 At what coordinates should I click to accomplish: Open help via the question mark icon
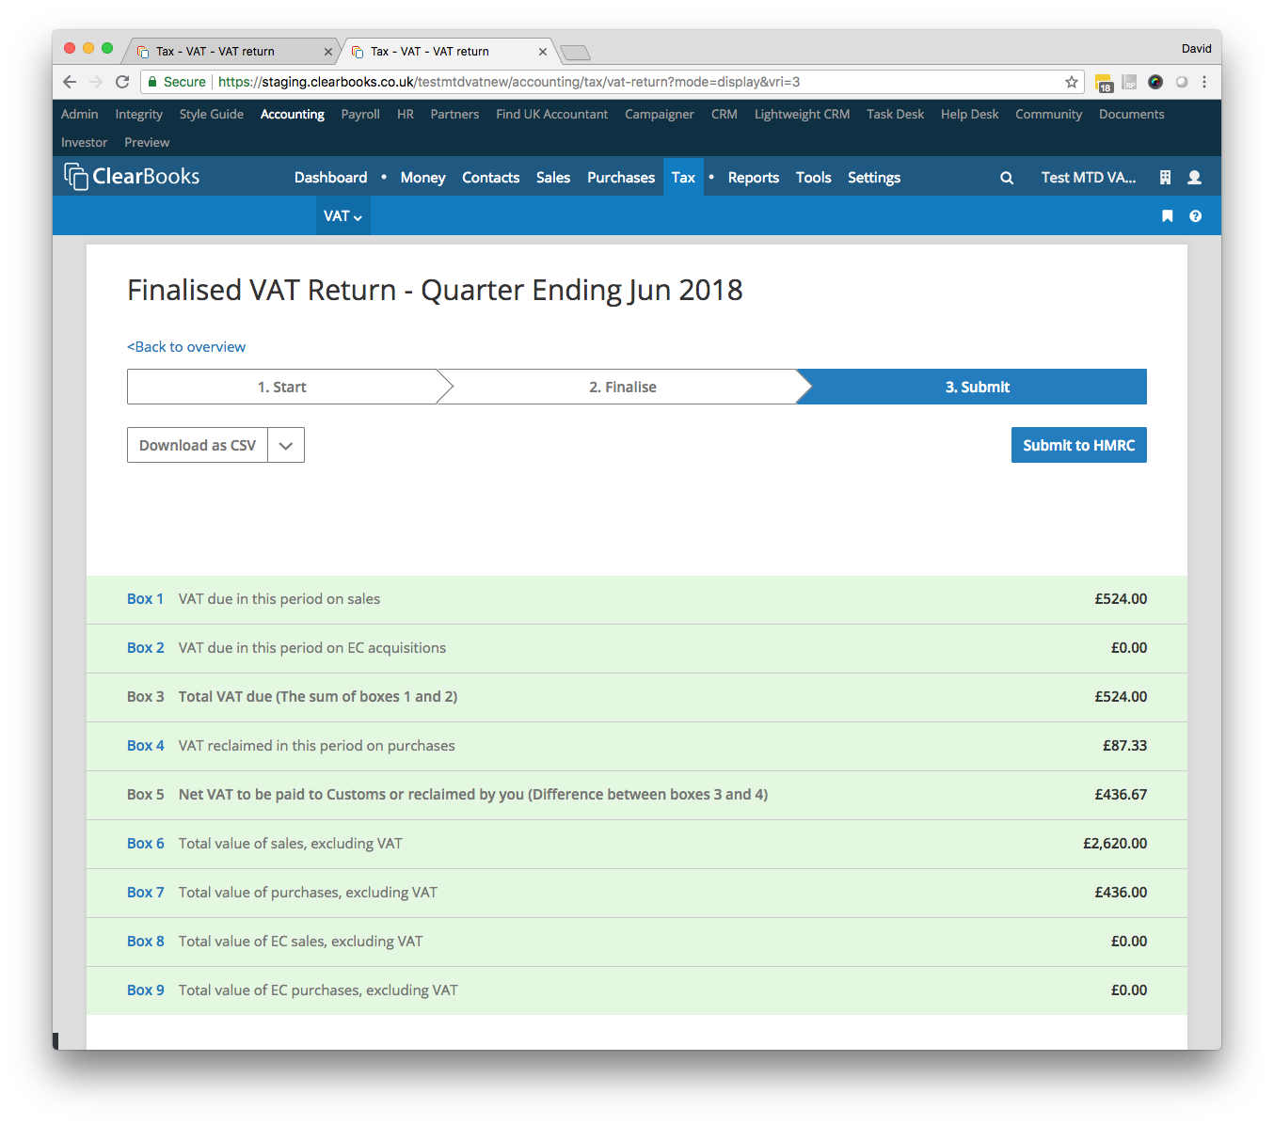click(x=1195, y=216)
